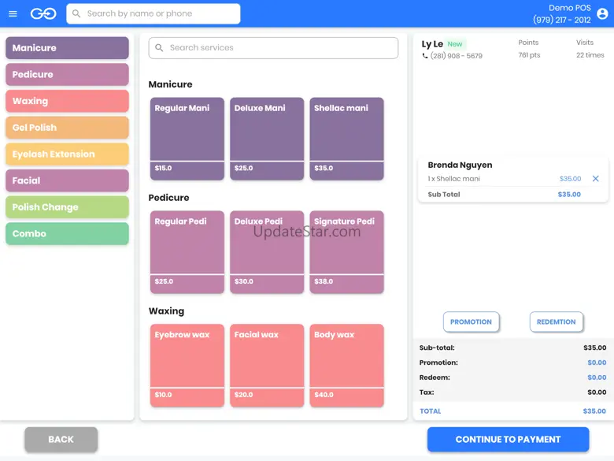Open the Waxing category
The image size is (614, 461).
(x=67, y=101)
